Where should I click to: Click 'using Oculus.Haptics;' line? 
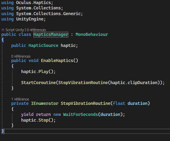point(27,3)
